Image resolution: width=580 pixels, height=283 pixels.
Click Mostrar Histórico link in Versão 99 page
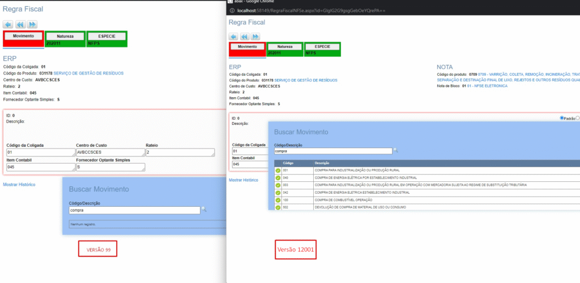(19, 185)
